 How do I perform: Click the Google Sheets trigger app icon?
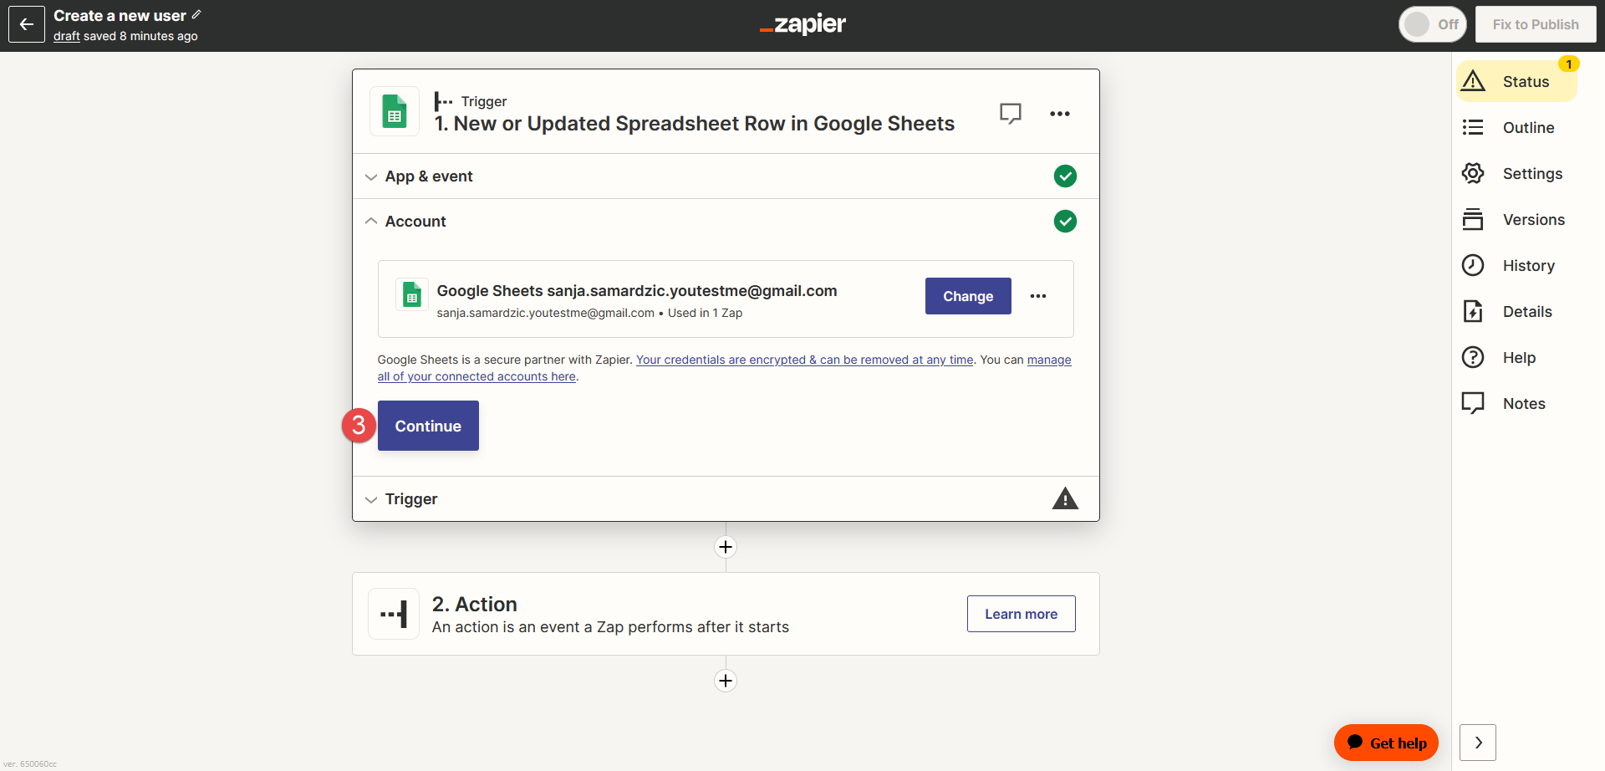(x=395, y=111)
